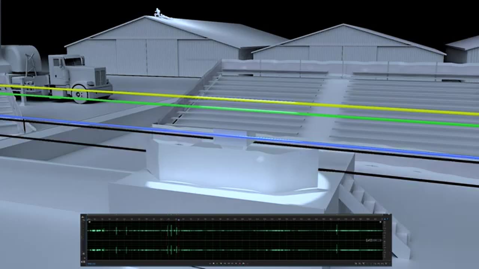Click the lower waveform channel in the audio editor

[x=235, y=250]
